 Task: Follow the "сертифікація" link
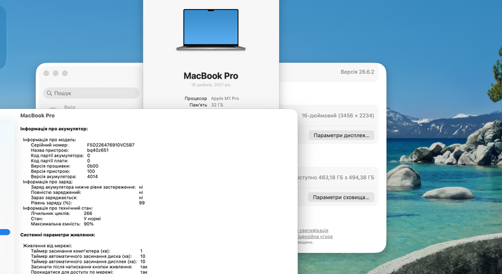click(314, 230)
